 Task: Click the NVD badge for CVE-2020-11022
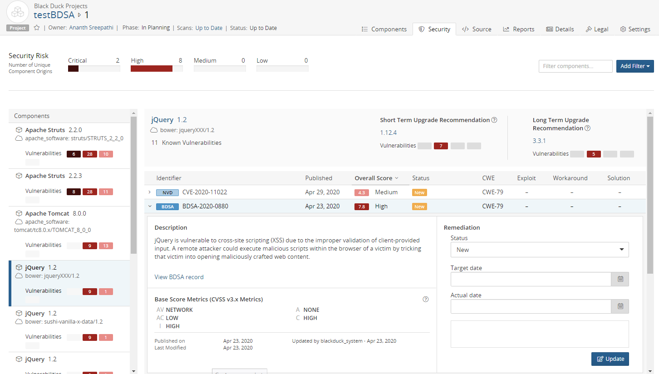pos(167,192)
